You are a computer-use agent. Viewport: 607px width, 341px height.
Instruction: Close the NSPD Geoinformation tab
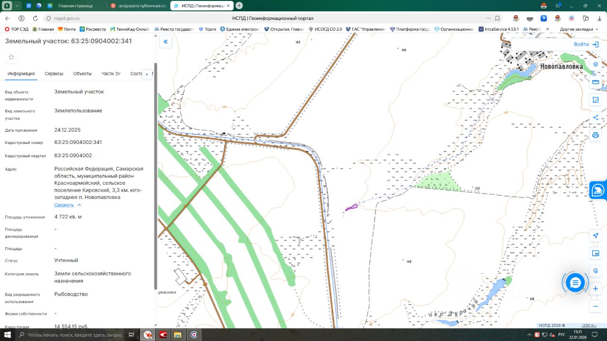pos(229,6)
